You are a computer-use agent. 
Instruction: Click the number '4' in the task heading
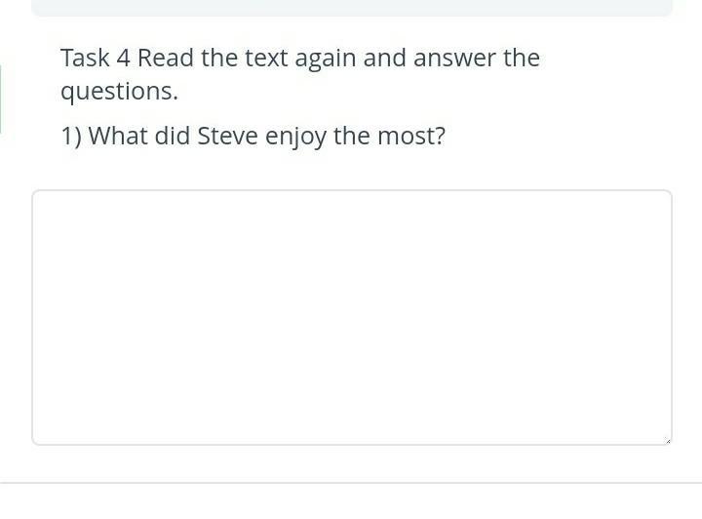124,59
